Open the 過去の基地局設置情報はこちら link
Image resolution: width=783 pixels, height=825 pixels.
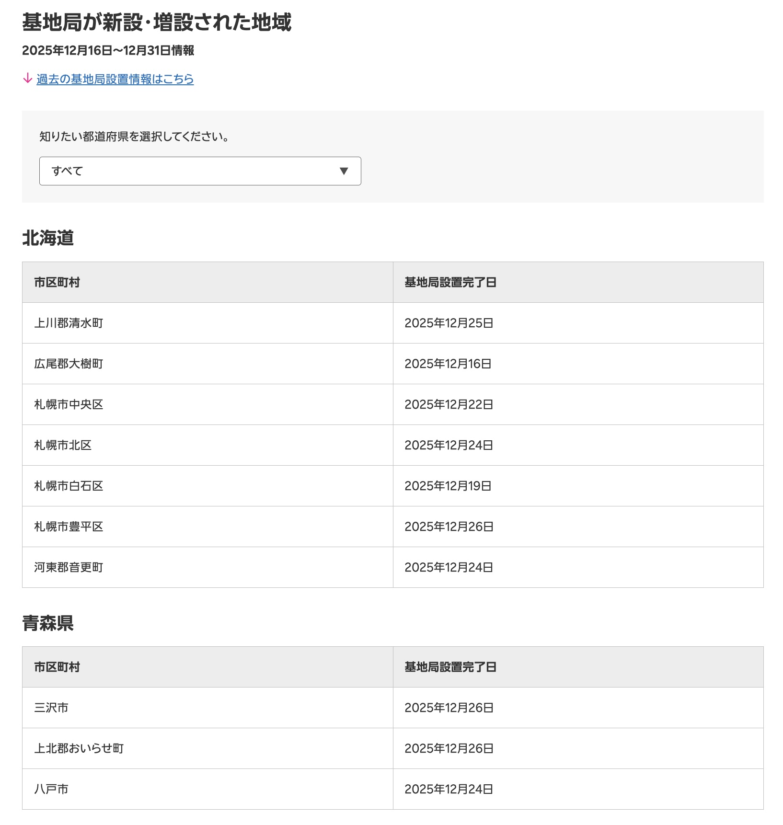[115, 79]
